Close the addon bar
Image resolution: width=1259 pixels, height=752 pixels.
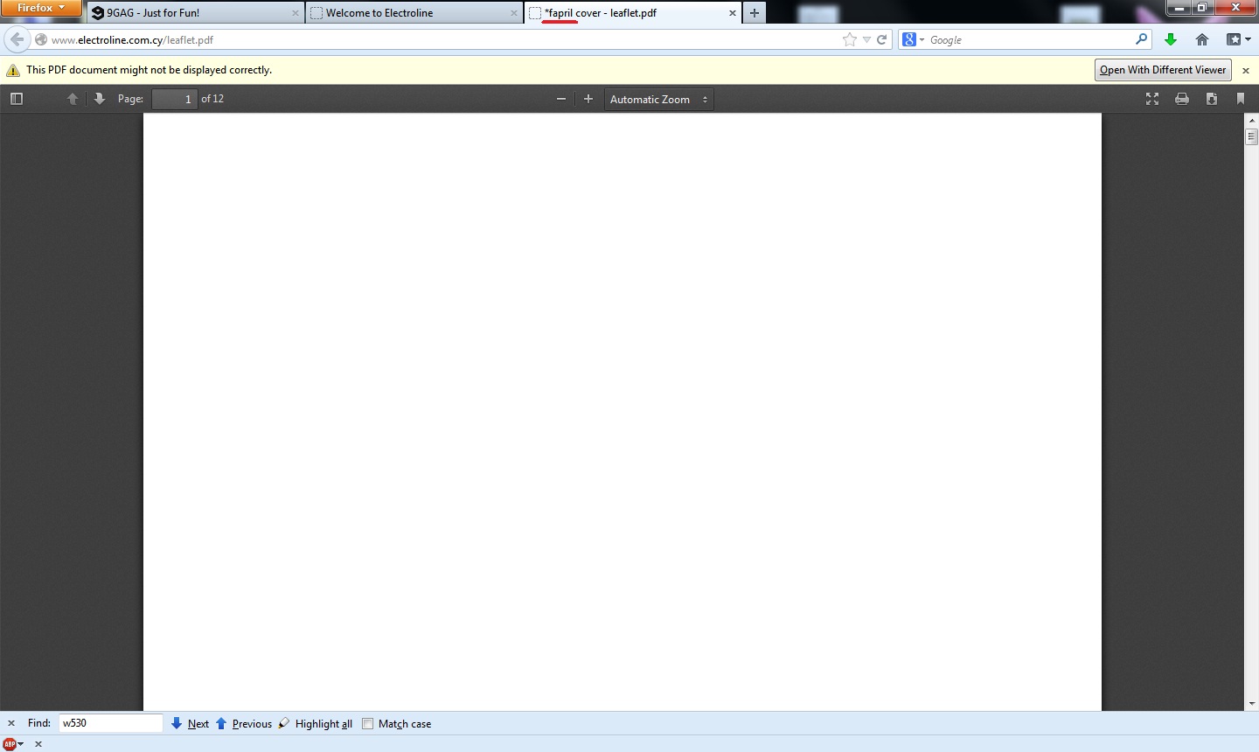(38, 744)
